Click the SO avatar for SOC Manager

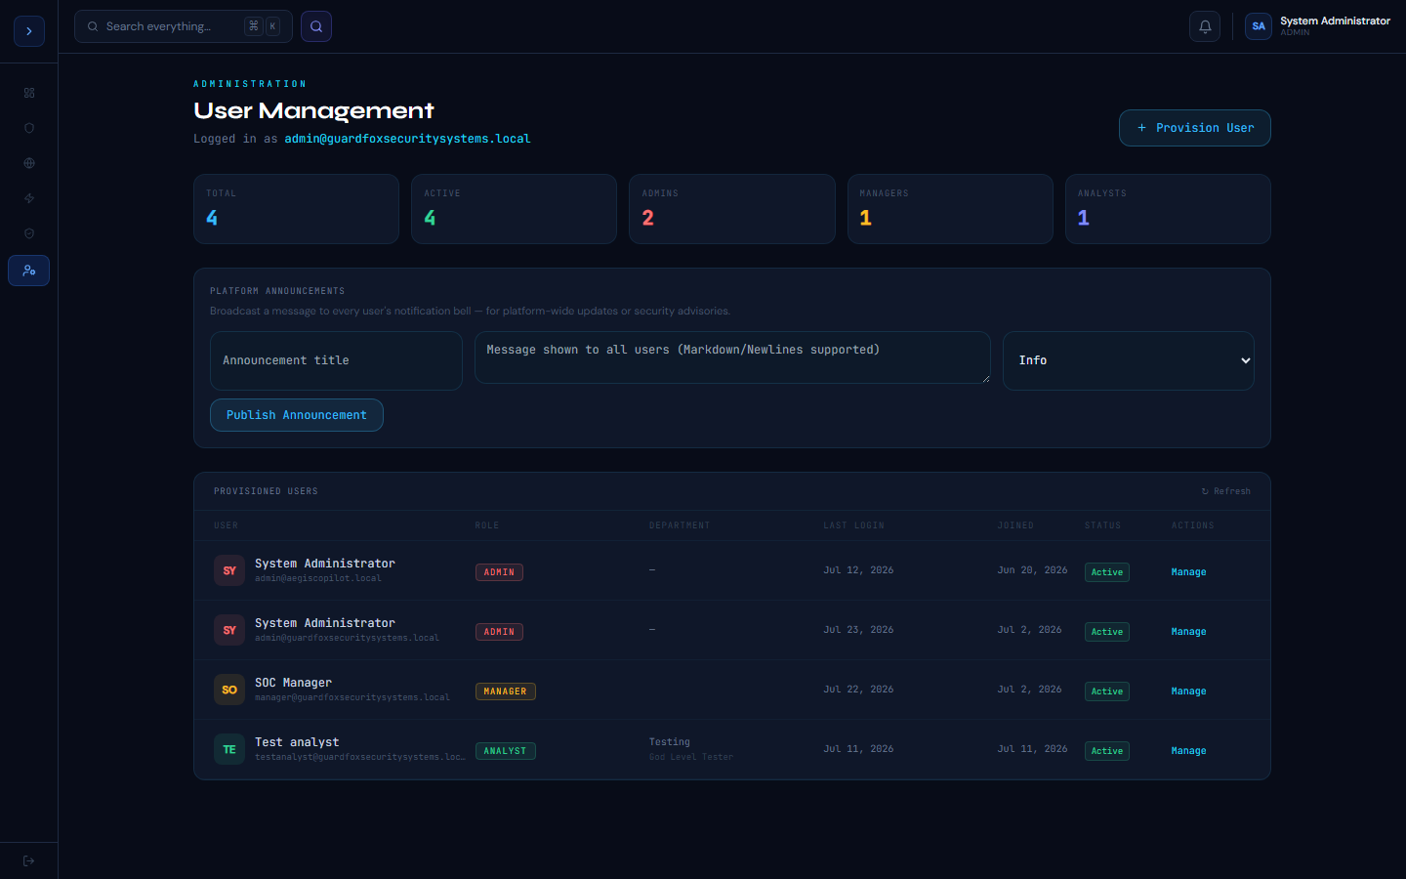tap(229, 690)
